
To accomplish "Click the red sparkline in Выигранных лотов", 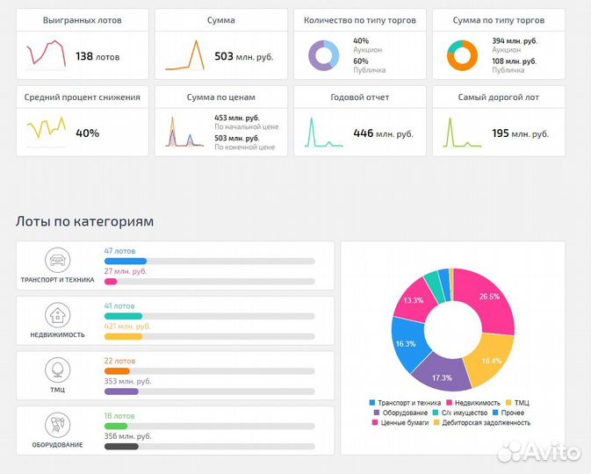I will 46,55.
